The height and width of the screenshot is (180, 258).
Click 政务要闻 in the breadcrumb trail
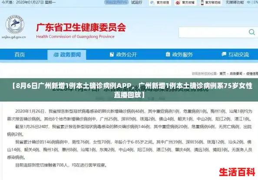[236, 74]
